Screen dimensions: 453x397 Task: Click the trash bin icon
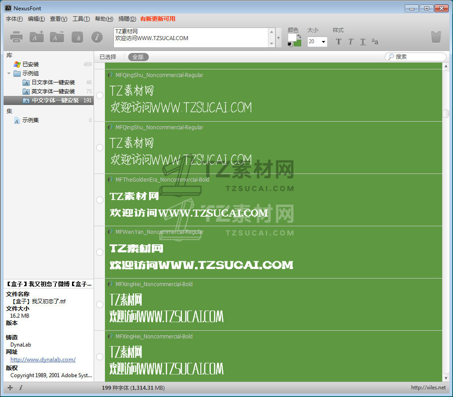[436, 37]
